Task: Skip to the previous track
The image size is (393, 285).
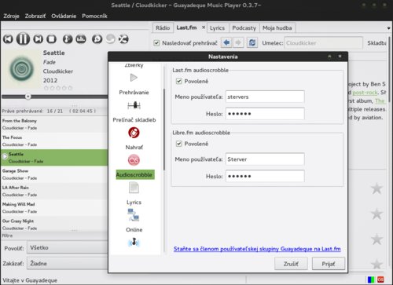Action: point(8,39)
